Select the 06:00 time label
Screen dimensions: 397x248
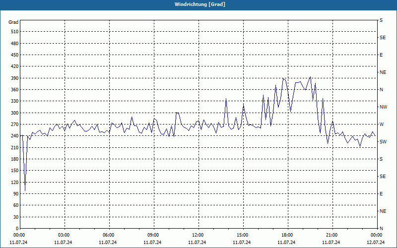tap(109, 235)
